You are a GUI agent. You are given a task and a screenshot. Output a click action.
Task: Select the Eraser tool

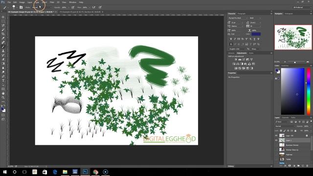click(3, 60)
